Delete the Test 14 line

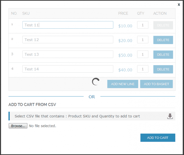(x=163, y=69)
